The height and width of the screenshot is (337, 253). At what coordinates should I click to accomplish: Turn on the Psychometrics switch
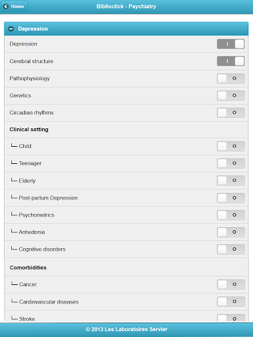pos(231,215)
